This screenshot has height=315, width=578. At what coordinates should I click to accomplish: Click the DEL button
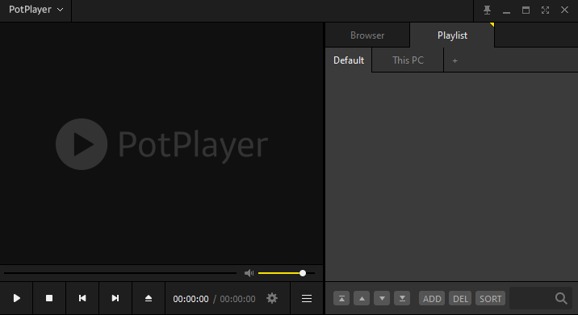460,298
